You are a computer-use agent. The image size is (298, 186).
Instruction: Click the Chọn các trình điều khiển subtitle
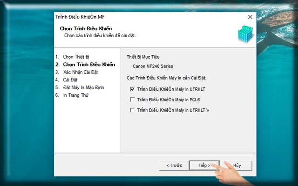[x=100, y=35]
